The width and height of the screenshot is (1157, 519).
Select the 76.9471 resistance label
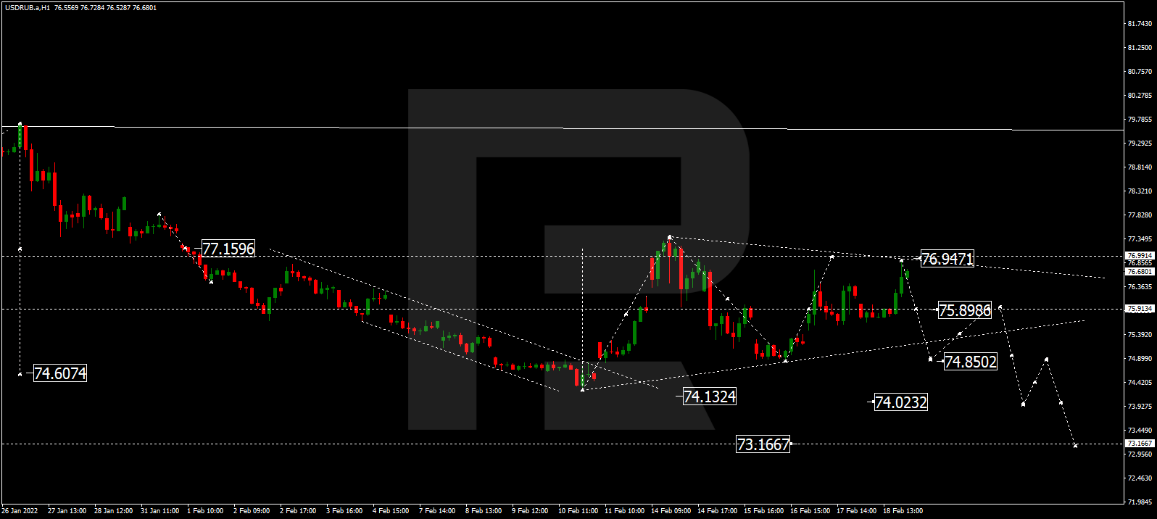tap(947, 259)
